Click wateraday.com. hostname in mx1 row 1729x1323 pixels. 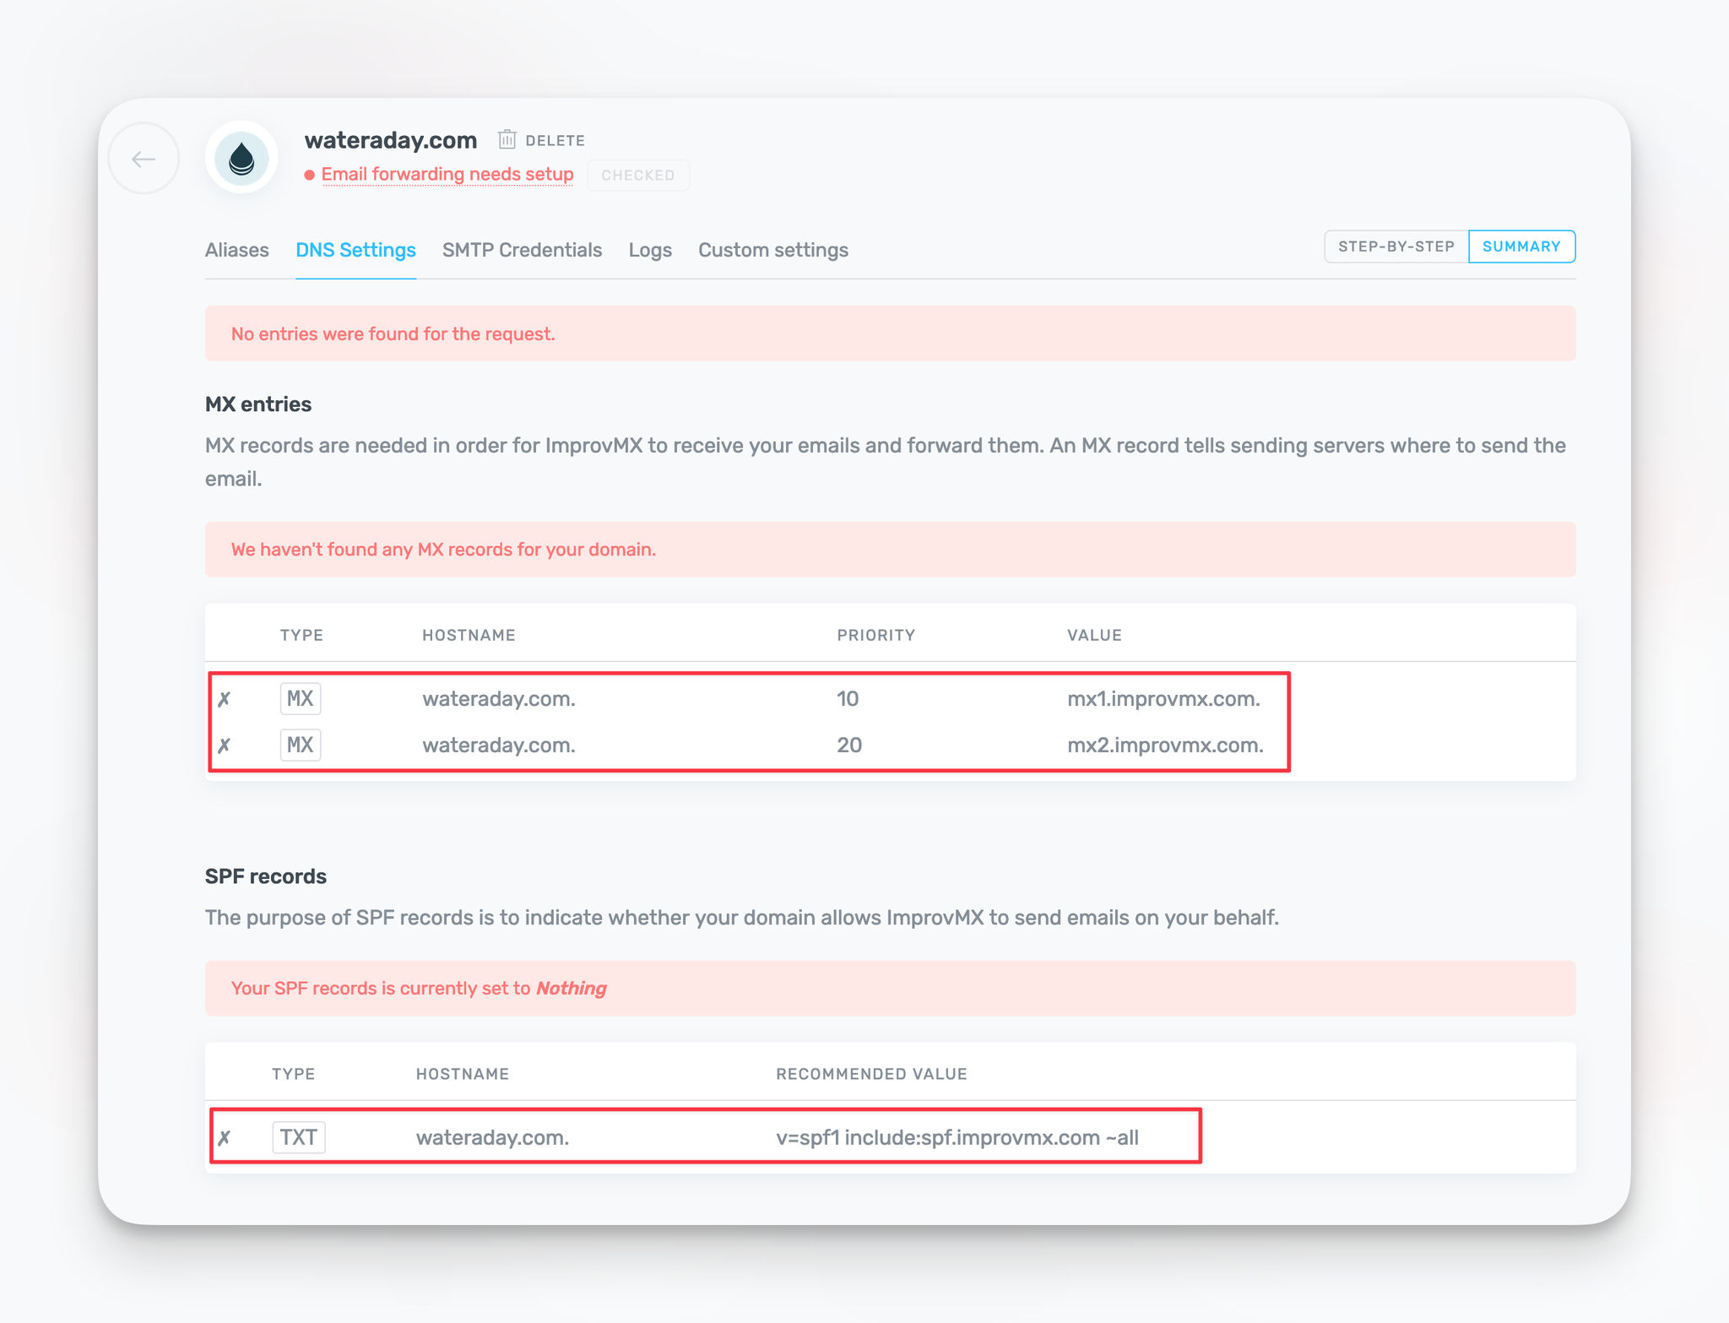tap(499, 699)
